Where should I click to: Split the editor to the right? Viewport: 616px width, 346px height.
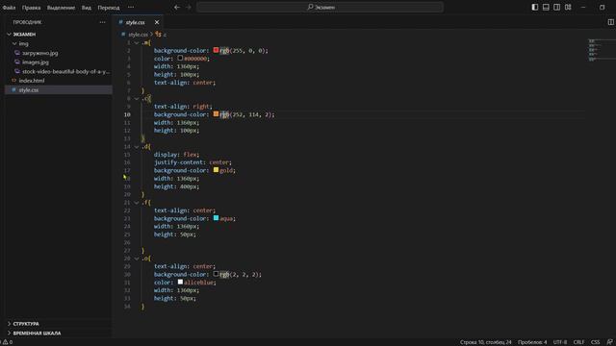point(610,22)
